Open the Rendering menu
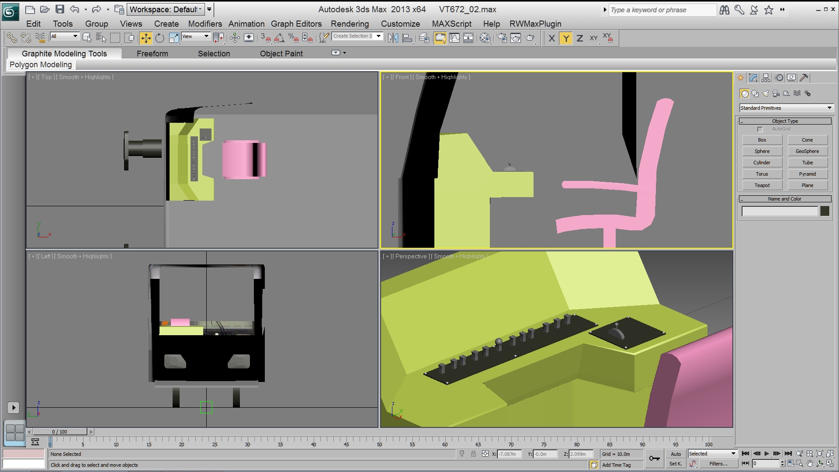This screenshot has height=472, width=839. [350, 24]
